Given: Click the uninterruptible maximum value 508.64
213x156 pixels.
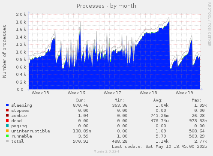Looking at the screenshot, I should [x=197, y=131].
